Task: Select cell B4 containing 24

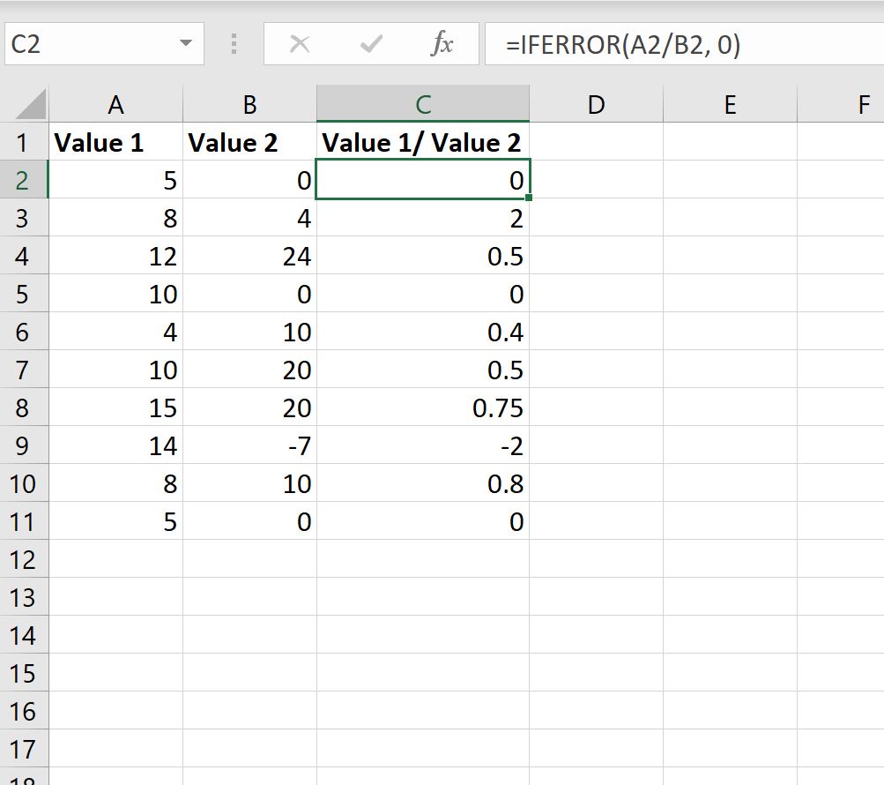Action: [249, 256]
